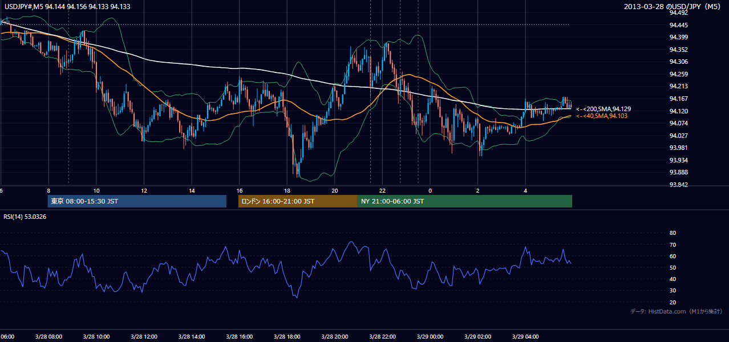Click RSI scale value 50
Image resolution: width=729 pixels, height=342 pixels.
pyautogui.click(x=673, y=267)
